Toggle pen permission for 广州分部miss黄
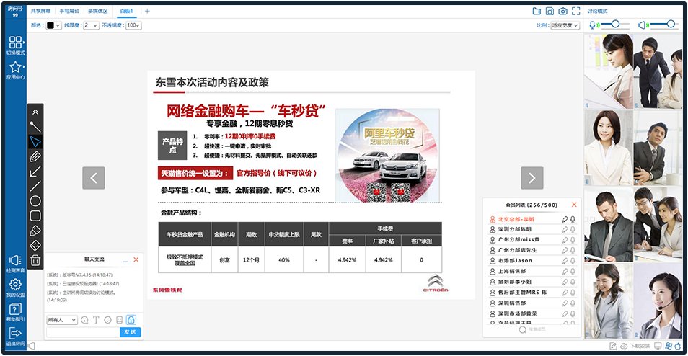 pos(565,240)
